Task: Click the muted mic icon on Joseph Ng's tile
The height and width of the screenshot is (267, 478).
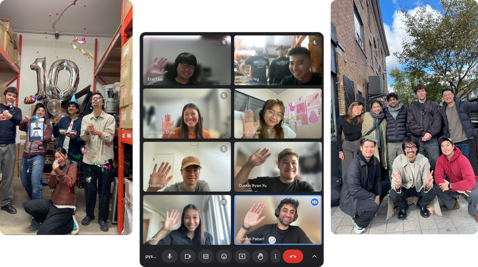Action: pyautogui.click(x=315, y=42)
